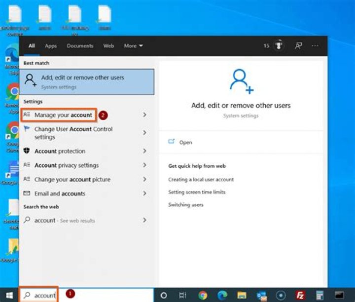Click the rewards trophy icon
Screen dimensions: 355x302
tap(279, 46)
